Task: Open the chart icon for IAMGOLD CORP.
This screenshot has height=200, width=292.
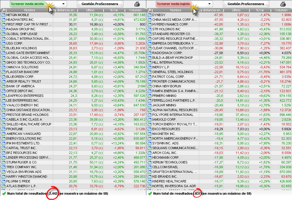Action: [149, 120]
